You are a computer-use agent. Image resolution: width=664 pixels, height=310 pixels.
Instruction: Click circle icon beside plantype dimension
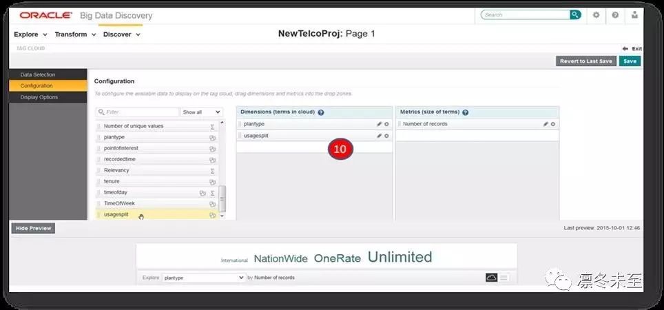click(386, 124)
